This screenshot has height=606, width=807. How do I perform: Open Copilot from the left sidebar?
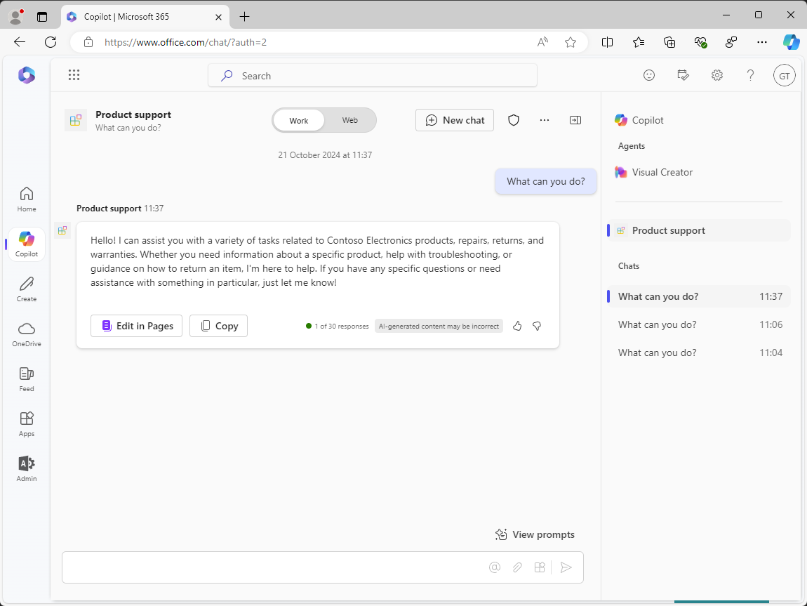27,244
